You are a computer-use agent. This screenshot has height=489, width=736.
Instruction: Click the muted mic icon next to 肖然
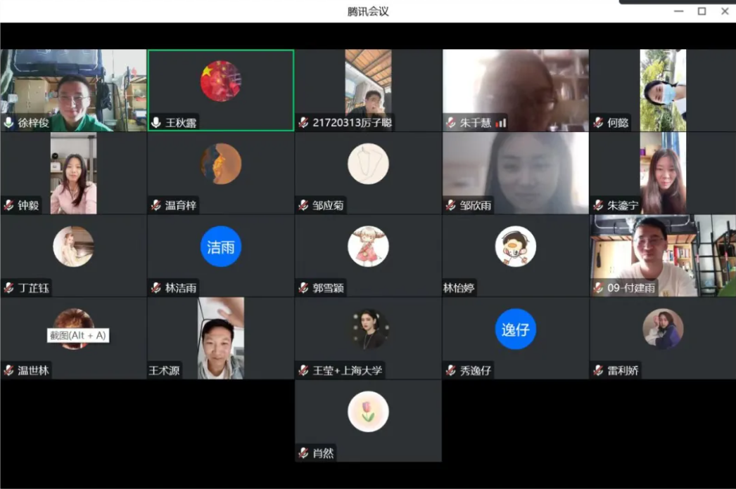pos(304,453)
